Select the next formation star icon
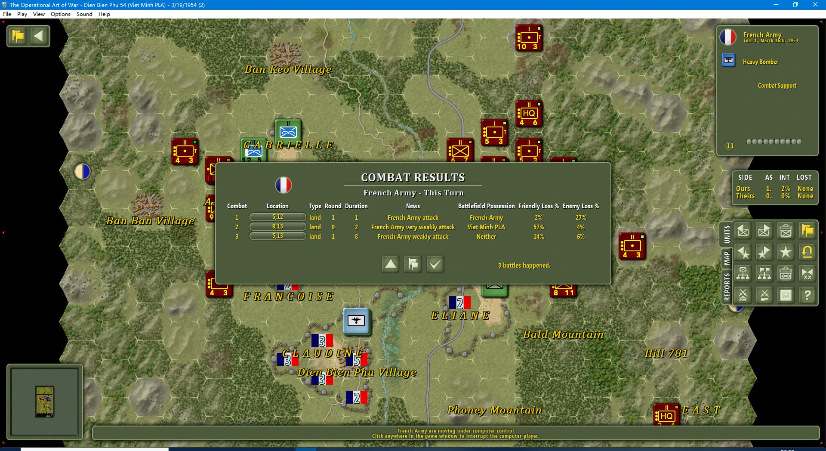The width and height of the screenshot is (826, 451). tap(764, 252)
